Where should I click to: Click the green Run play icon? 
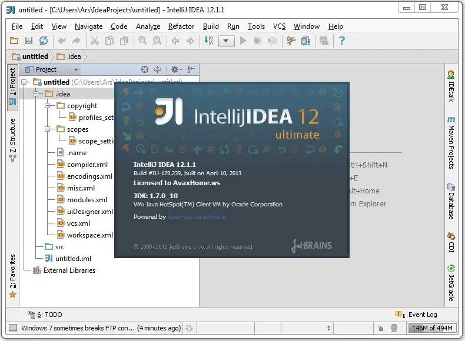(243, 41)
